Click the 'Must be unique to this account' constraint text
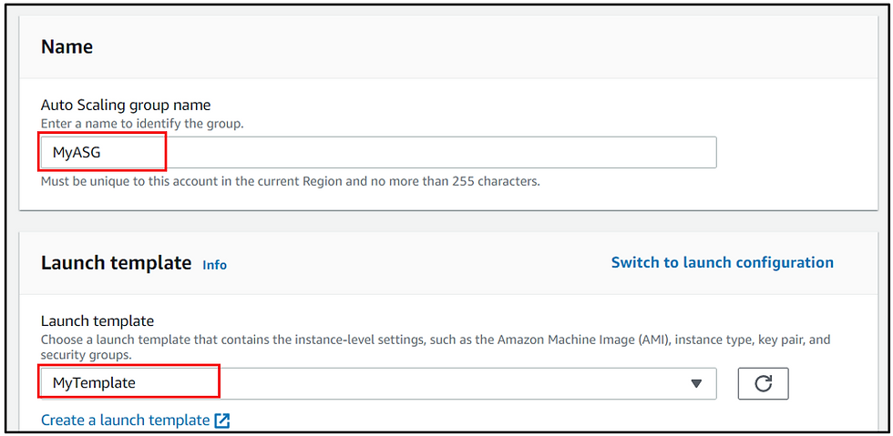 (291, 183)
